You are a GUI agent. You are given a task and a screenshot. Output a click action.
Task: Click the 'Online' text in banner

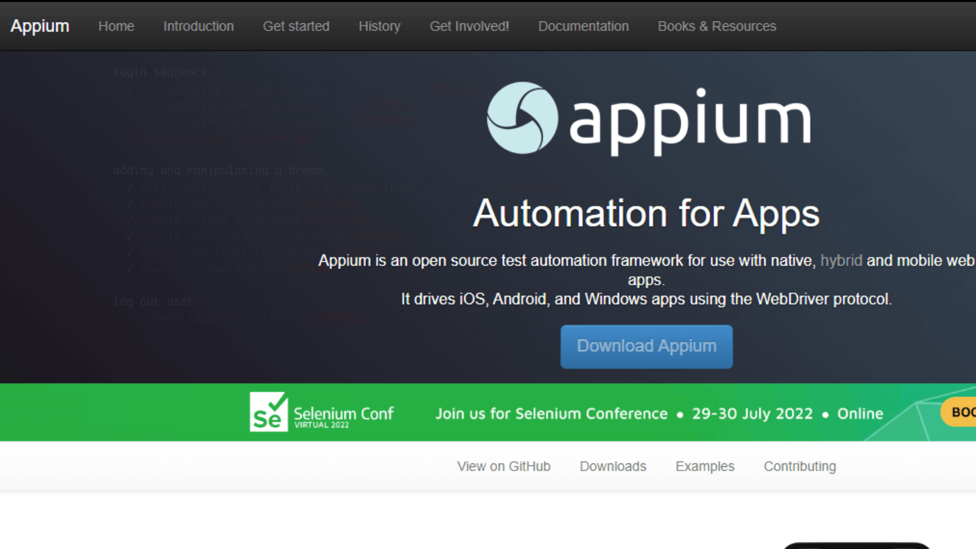[860, 414]
